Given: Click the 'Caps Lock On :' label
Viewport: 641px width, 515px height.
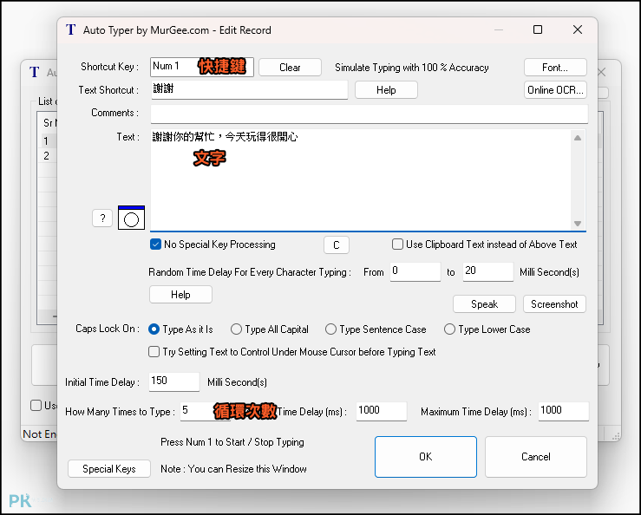Looking at the screenshot, I should point(108,329).
